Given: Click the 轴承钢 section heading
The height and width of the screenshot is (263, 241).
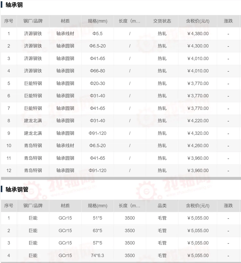Looking at the screenshot, I should click(14, 5).
